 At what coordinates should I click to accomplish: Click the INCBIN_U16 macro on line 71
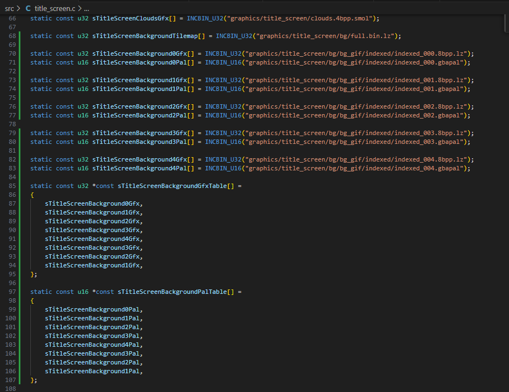pyautogui.click(x=223, y=62)
